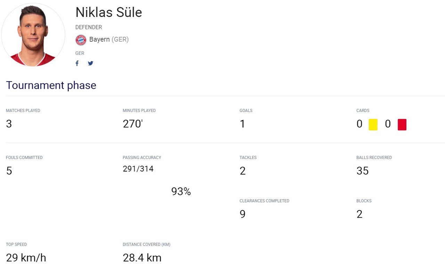
Task: Open the player's Facebook page icon
Action: 77,63
